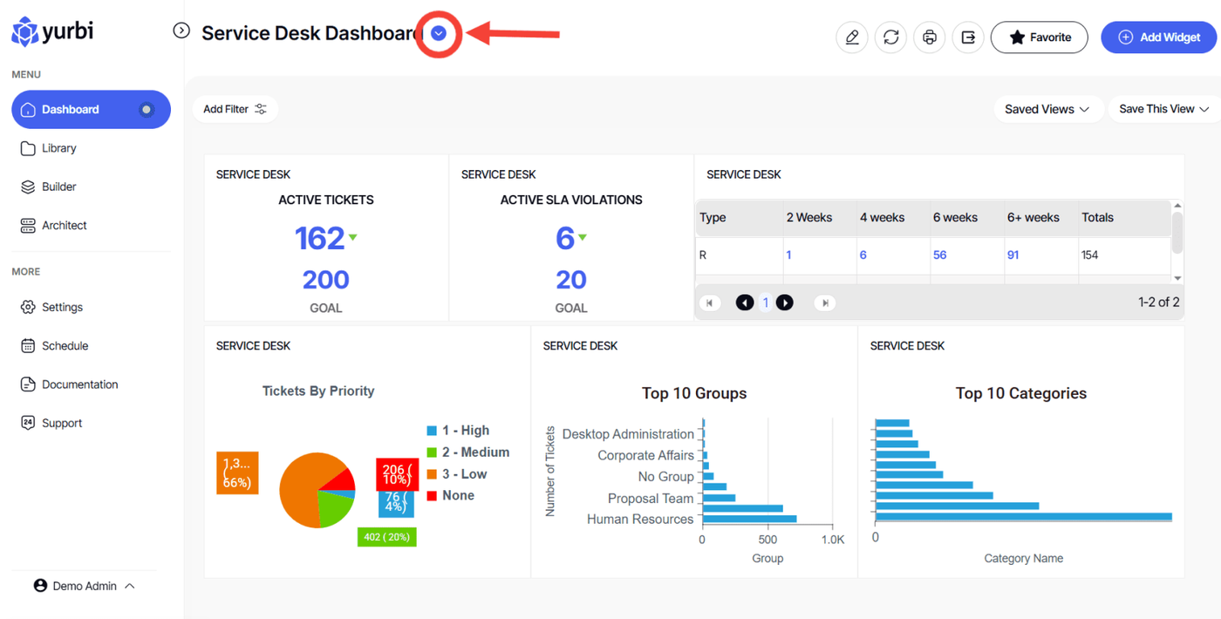Screen dimensions: 1221x619
Task: Click the printer icon in the header
Action: pyautogui.click(x=930, y=37)
